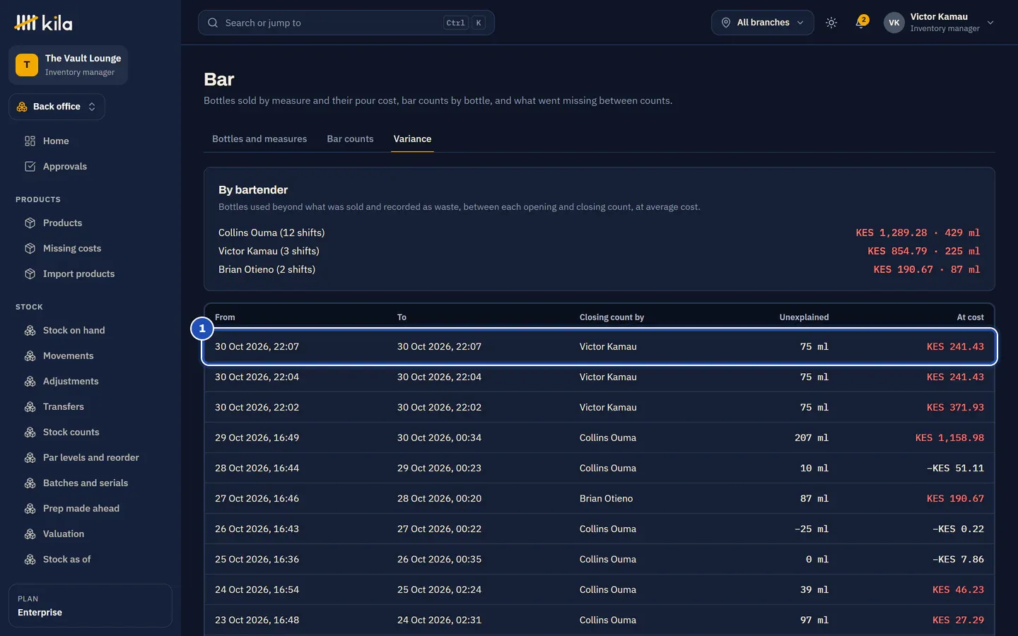Click the Search or jump to field
This screenshot has height=636, width=1018.
pyautogui.click(x=346, y=23)
